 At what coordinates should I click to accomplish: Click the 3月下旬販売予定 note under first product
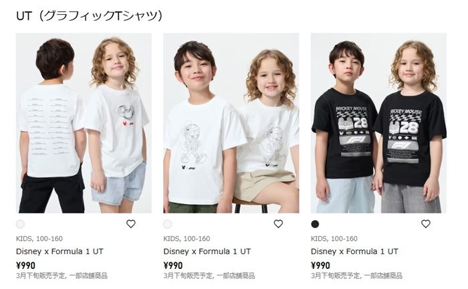[x=62, y=276]
